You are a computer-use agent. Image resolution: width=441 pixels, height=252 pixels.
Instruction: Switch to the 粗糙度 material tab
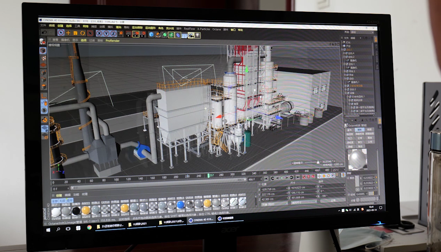[x=350, y=134]
